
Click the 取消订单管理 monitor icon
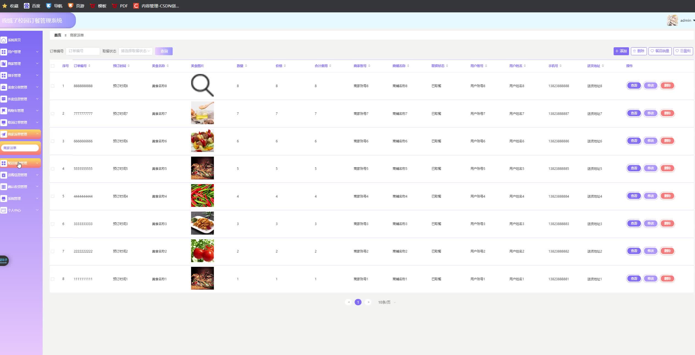click(4, 123)
